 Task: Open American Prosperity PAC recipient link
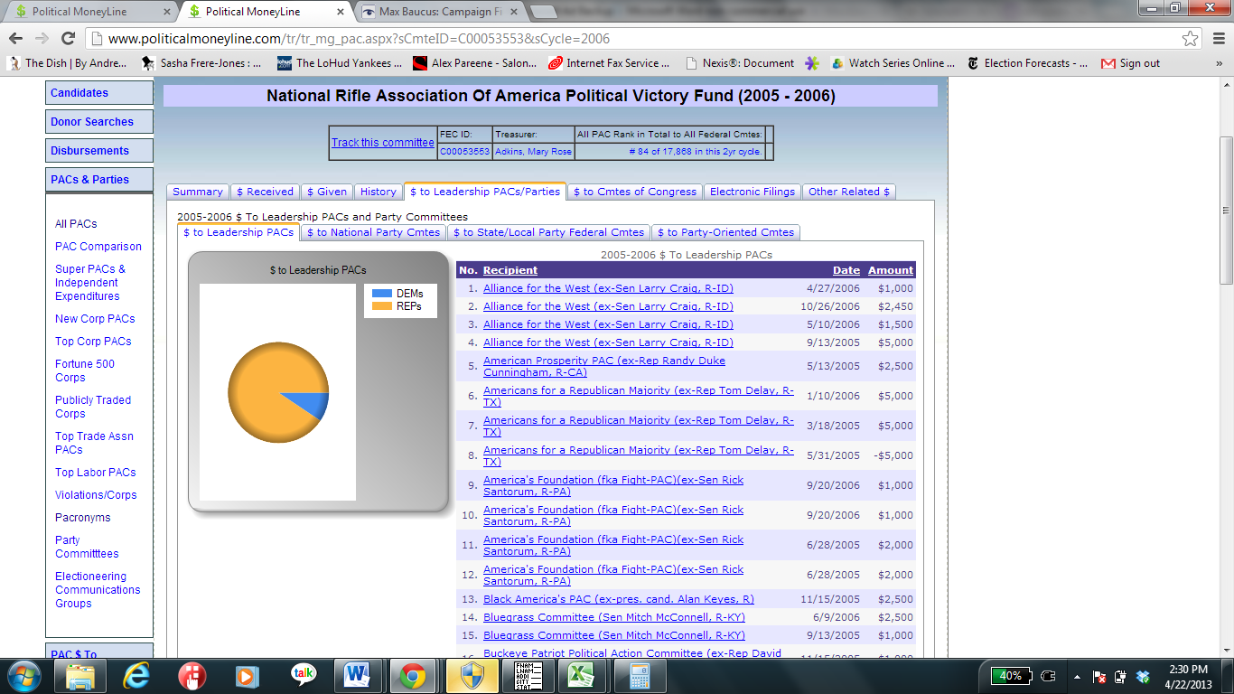pos(604,366)
